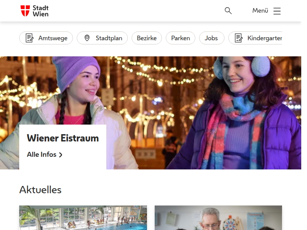307x230 pixels.
Task: Click the Kindergarten document pencil icon
Action: (x=239, y=38)
